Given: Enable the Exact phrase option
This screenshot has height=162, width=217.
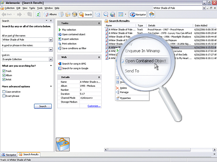Looking at the screenshot, I should click(4, 96).
